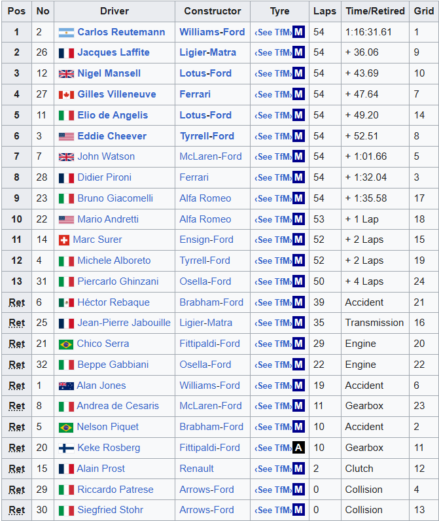Click the Swiss flag beside Marc Surer
This screenshot has height=521, width=439.
pos(64,240)
